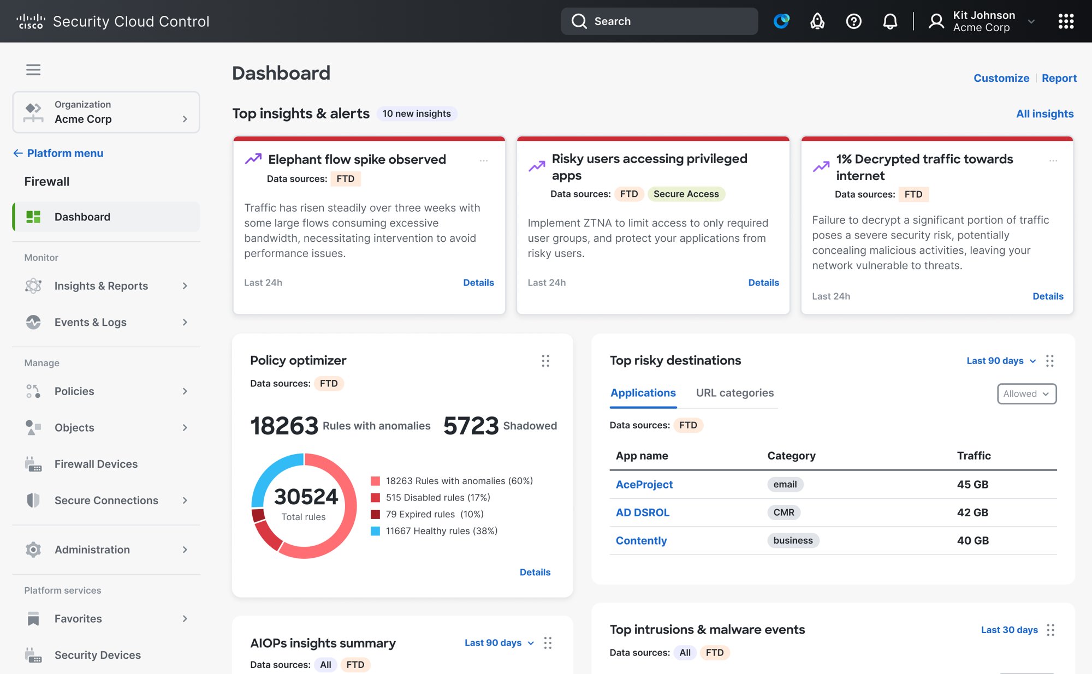1092x674 pixels.
Task: Open Kit Johnson account dropdown
Action: 982,21
